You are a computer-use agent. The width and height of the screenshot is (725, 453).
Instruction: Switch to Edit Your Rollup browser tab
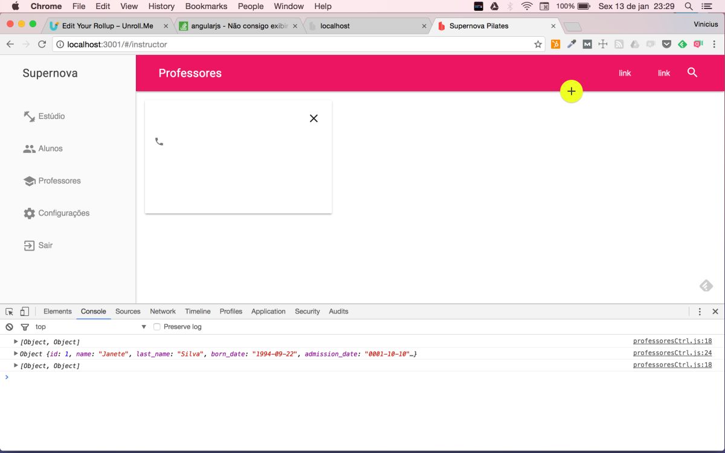(x=109, y=26)
